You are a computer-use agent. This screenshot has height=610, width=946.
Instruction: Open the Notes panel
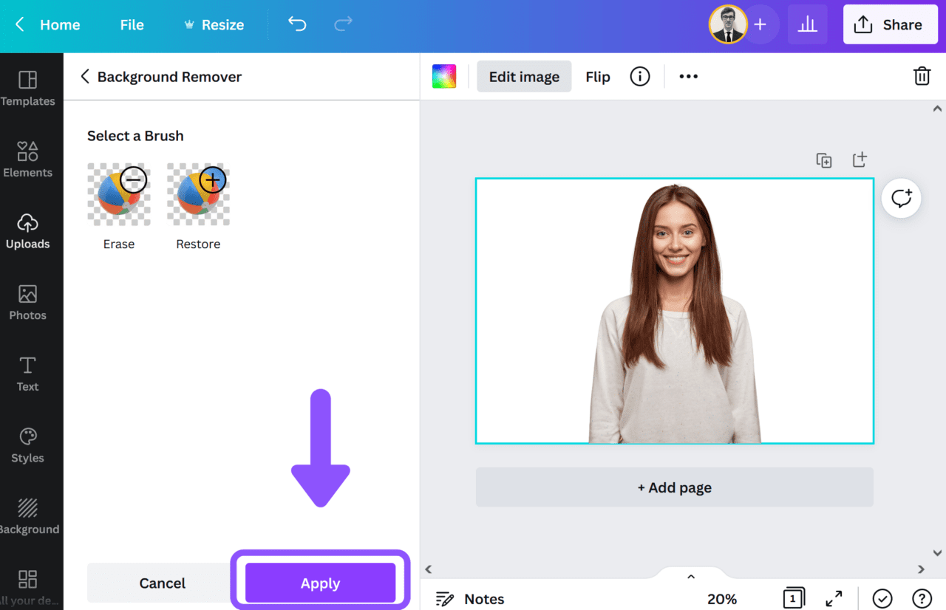click(471, 599)
